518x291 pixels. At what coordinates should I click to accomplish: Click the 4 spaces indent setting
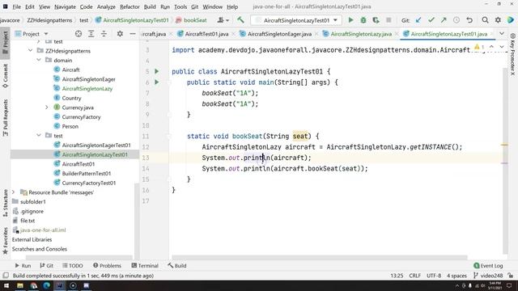click(x=456, y=276)
